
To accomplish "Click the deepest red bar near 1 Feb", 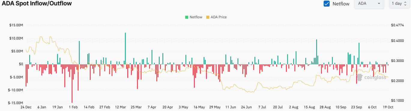I will (x=72, y=83).
